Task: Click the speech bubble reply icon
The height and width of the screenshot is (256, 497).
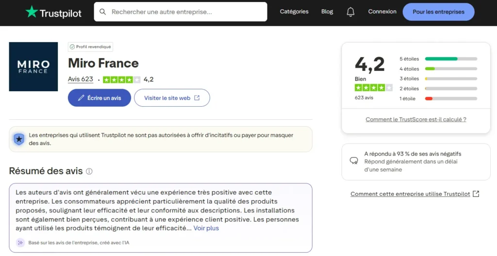Action: click(354, 160)
